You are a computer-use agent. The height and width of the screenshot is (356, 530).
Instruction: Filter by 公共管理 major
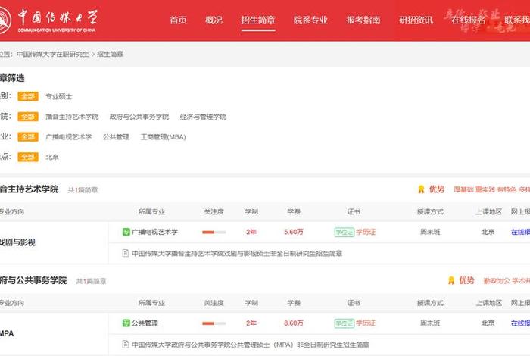click(117, 137)
